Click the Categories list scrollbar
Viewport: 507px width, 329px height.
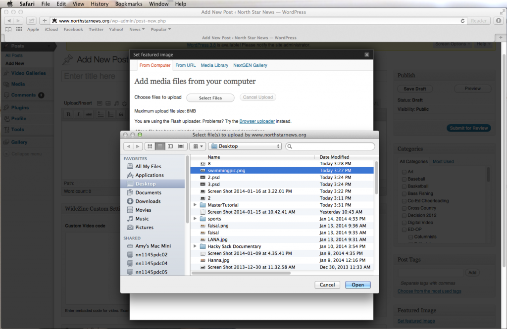pos(488,175)
